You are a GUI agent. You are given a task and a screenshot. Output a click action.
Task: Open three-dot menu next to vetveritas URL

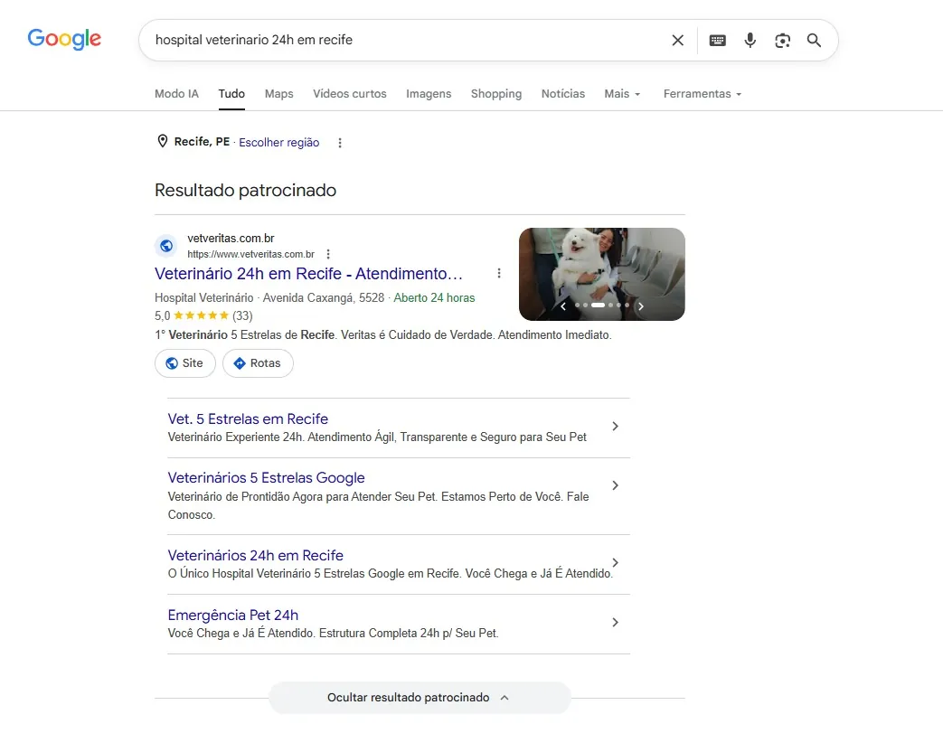(x=328, y=254)
